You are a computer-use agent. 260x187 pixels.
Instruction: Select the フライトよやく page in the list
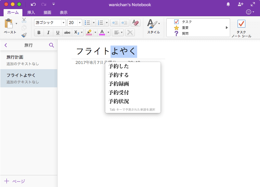click(29, 78)
